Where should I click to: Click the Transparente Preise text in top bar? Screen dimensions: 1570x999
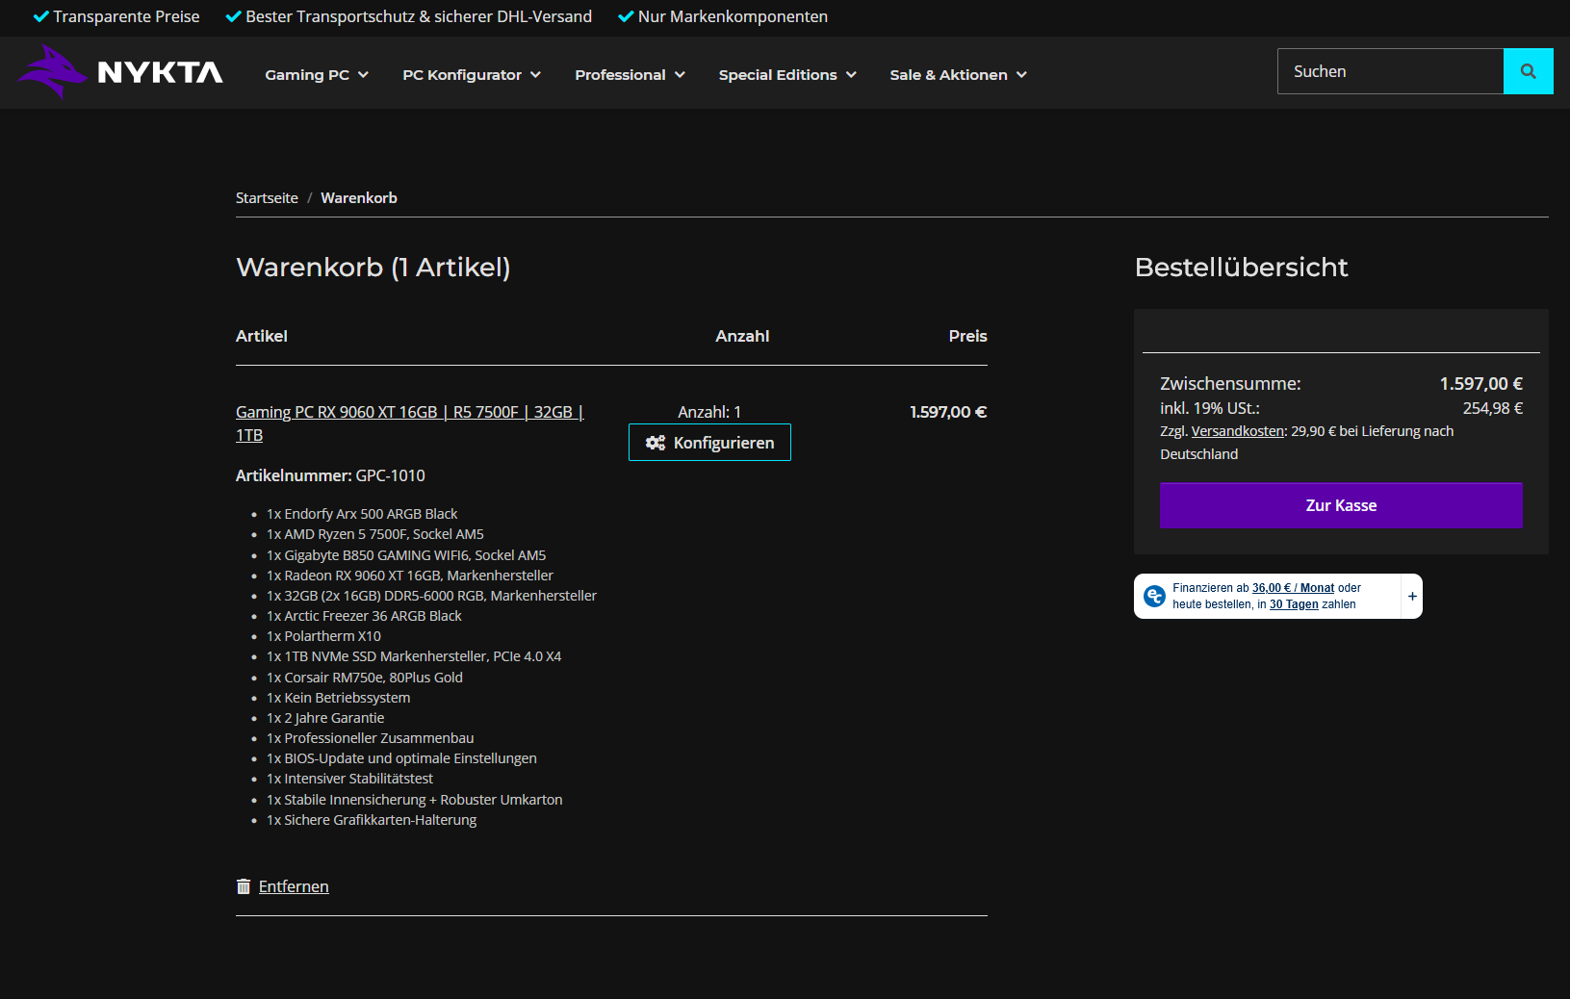(x=126, y=16)
